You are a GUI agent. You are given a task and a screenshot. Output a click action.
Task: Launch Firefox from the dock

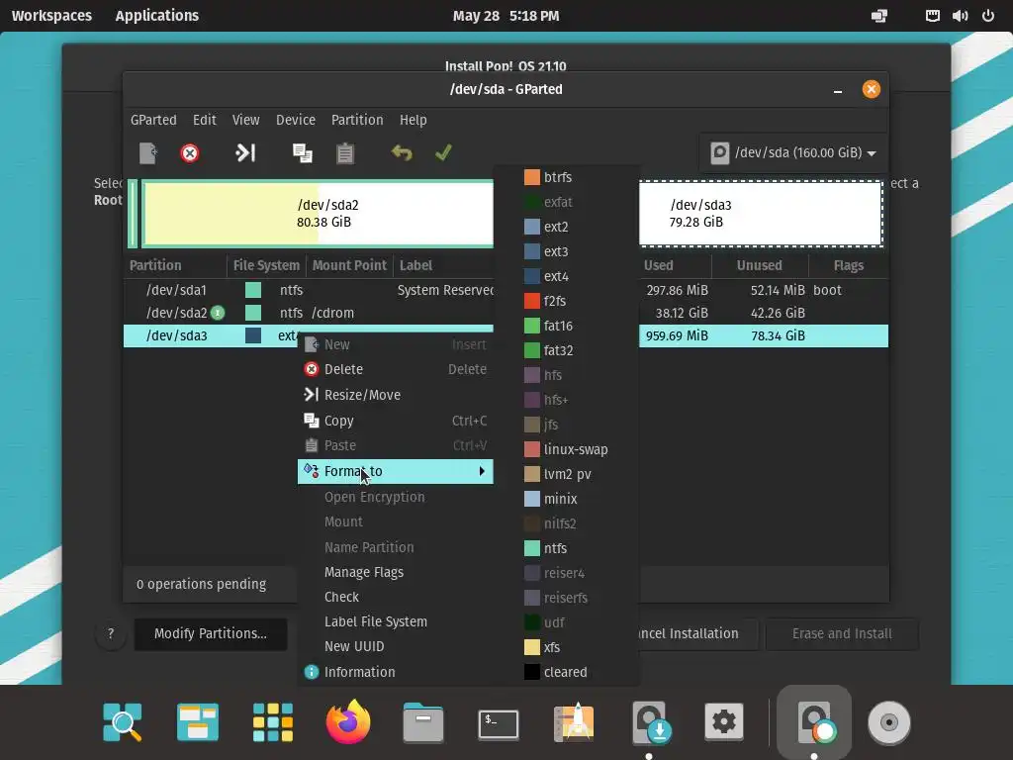tap(348, 721)
